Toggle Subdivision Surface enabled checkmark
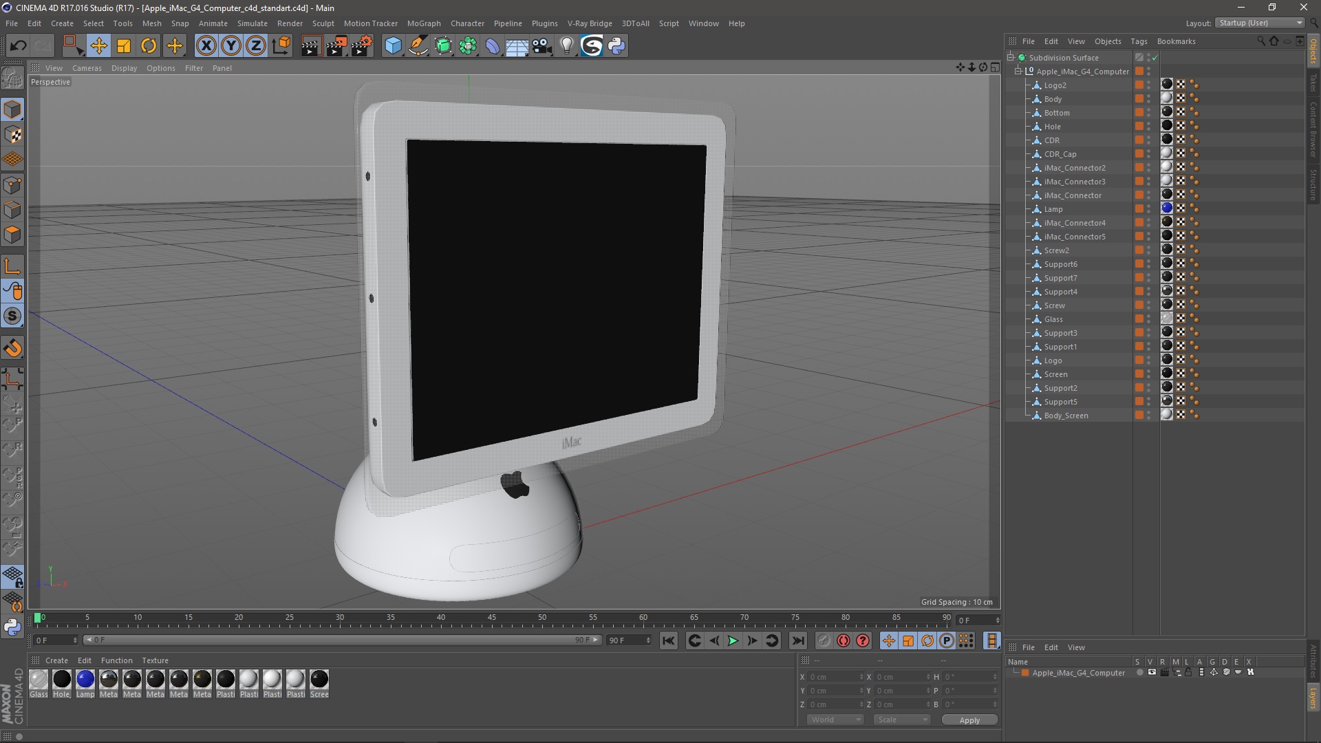The width and height of the screenshot is (1321, 743). (1155, 58)
